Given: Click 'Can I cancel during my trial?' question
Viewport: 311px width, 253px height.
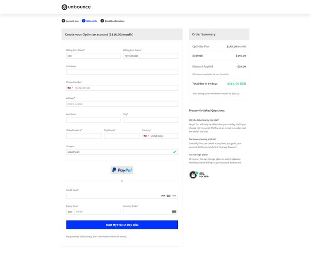Looking at the screenshot, I should [x=203, y=139].
